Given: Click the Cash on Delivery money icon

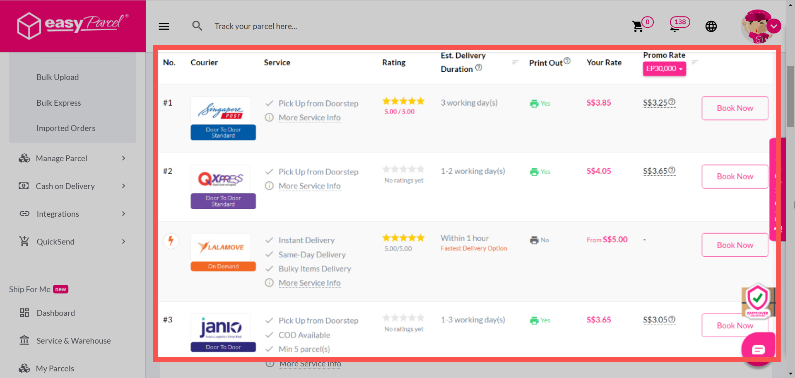Looking at the screenshot, I should (24, 186).
